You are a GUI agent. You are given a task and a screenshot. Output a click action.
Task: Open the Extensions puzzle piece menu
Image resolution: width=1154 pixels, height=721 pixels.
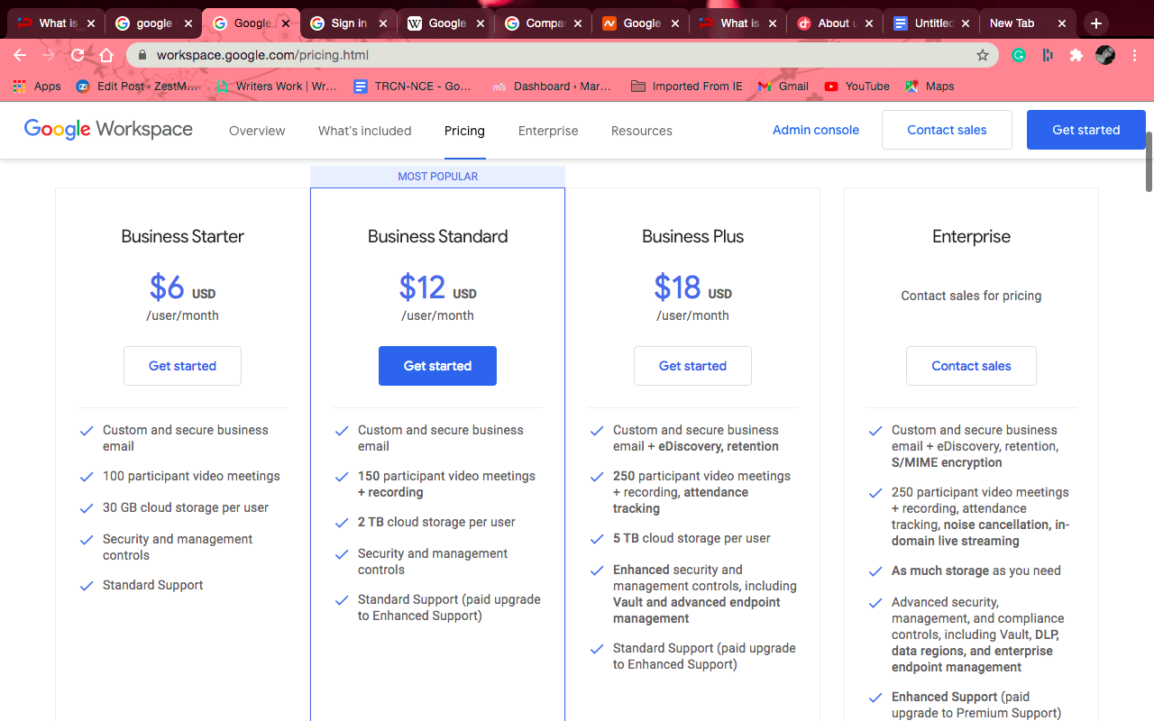click(1076, 55)
